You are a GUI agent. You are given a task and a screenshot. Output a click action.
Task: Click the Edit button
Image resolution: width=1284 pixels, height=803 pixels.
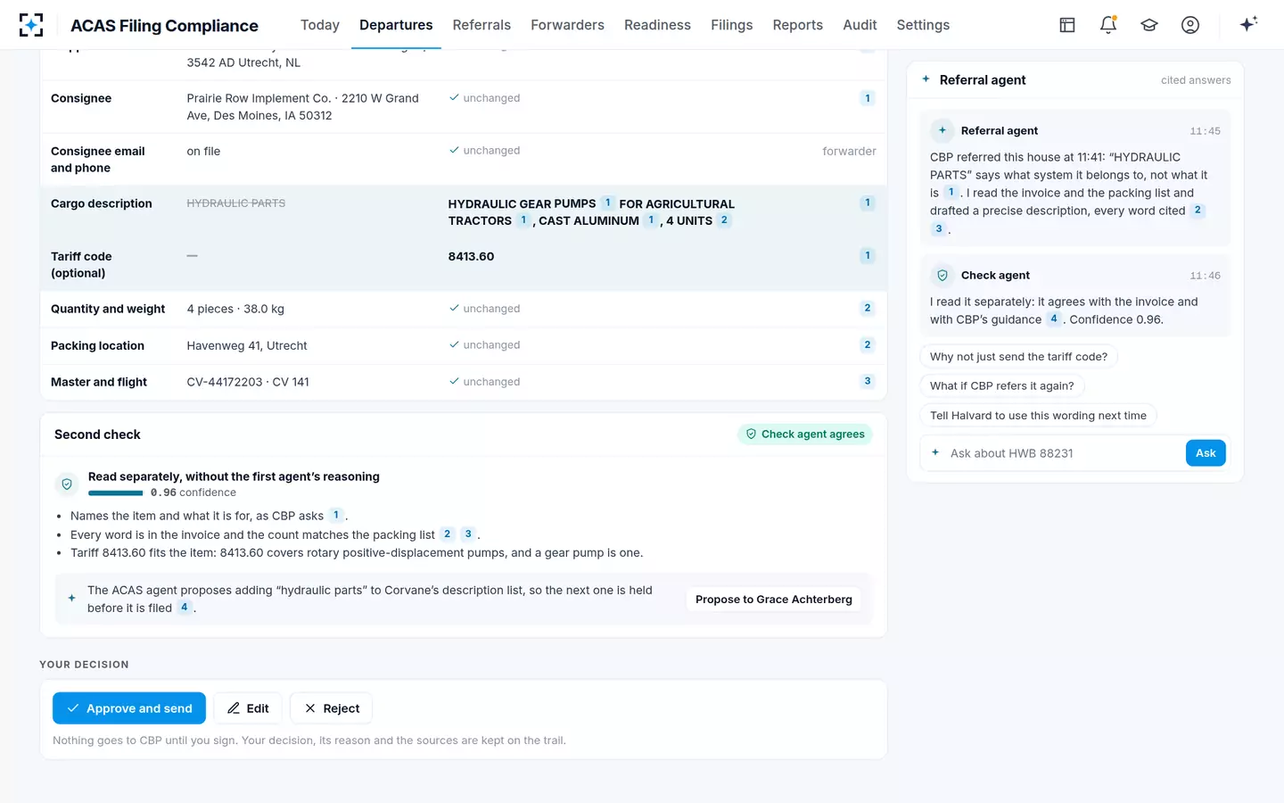click(248, 708)
